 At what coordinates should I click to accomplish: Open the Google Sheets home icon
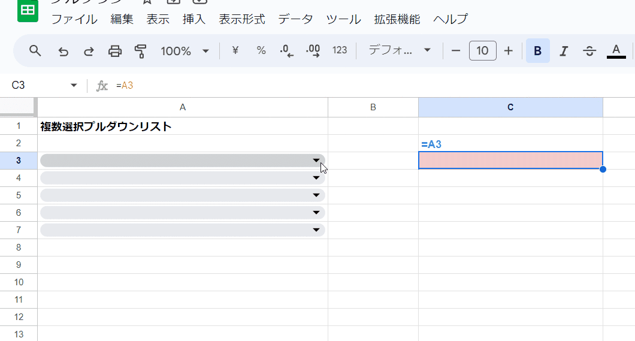click(28, 11)
